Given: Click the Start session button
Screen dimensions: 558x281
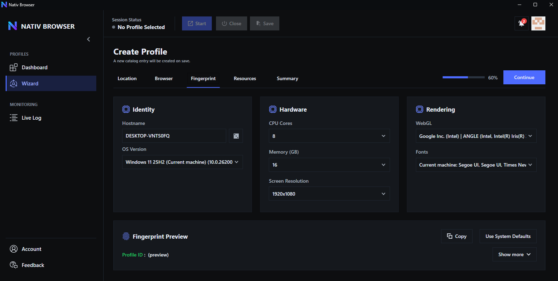Looking at the screenshot, I should 197,23.
